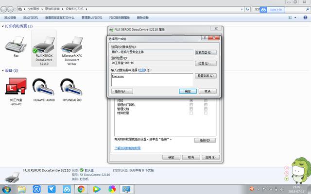This screenshot has height=194, width=311.
Task: Open Help via the blue question icon
Action: tap(305, 17)
